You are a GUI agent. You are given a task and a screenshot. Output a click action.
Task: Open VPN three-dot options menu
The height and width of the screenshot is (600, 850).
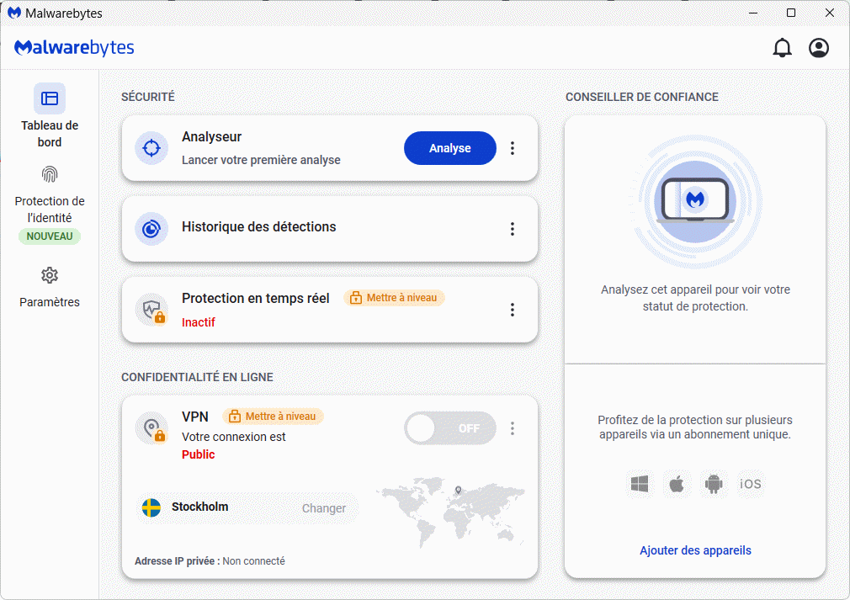click(513, 428)
